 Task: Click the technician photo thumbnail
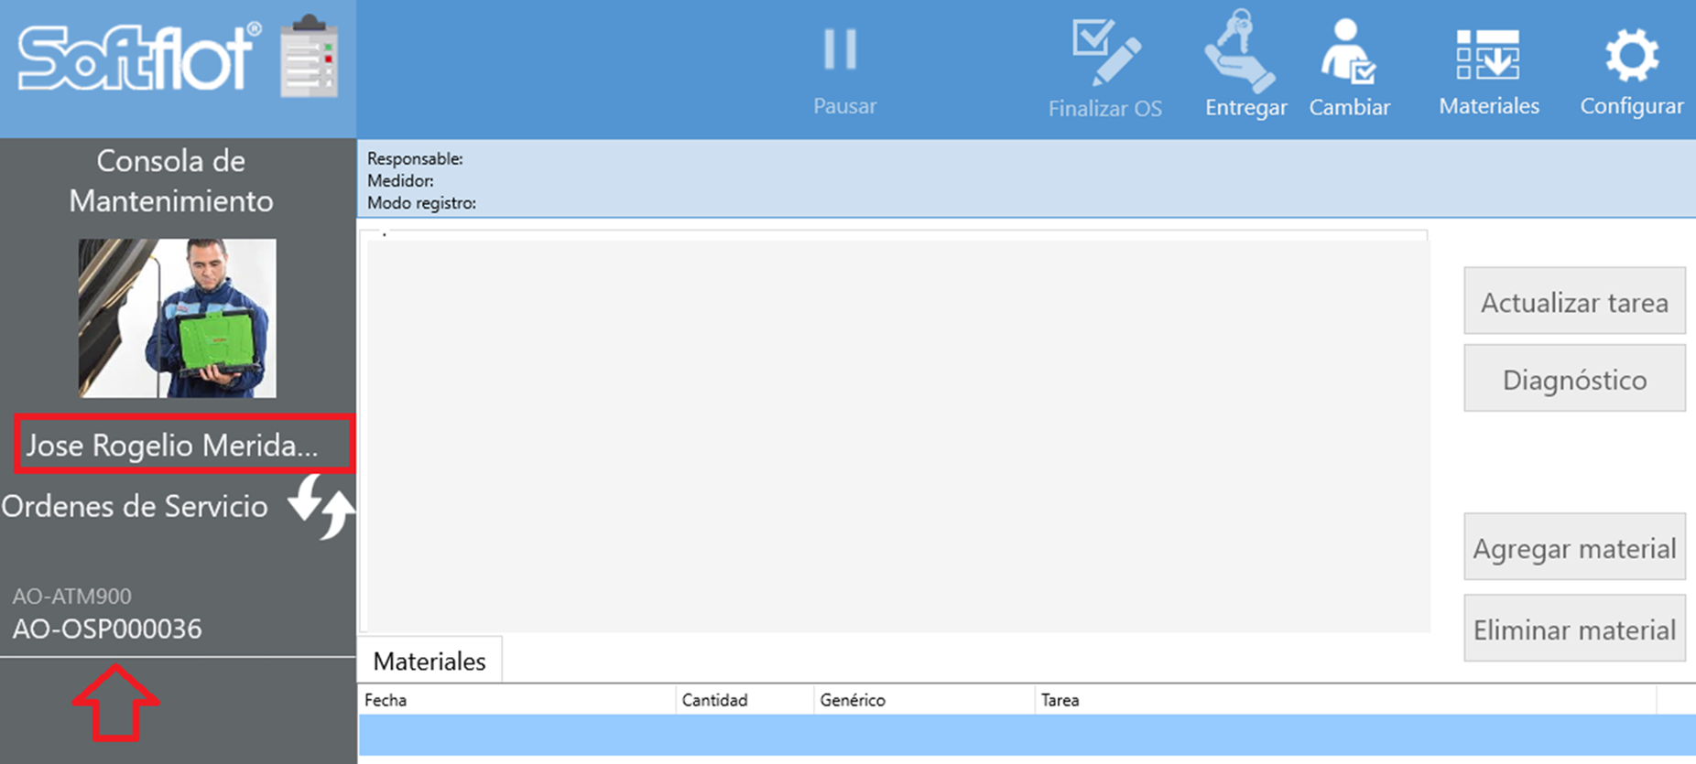point(177,317)
